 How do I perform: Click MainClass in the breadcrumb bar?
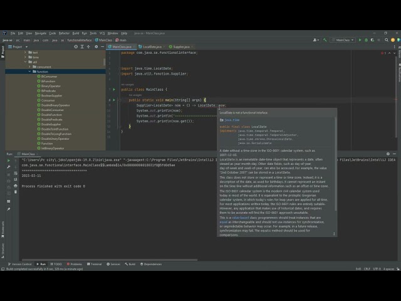pos(103,40)
